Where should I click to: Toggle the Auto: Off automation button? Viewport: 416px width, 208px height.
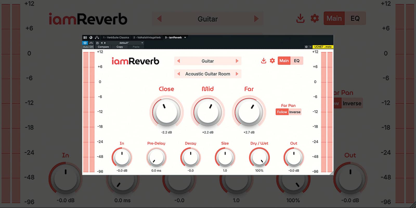tap(88, 47)
